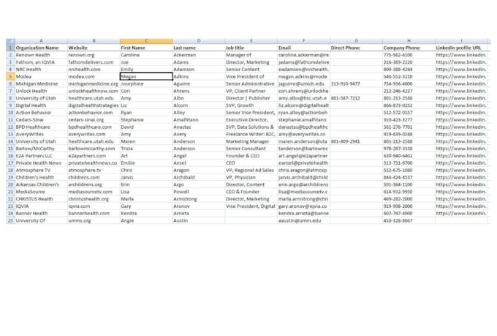Select the 'digitalhealthstrategies' website cell
This screenshot has width=497, height=336.
(x=94, y=105)
